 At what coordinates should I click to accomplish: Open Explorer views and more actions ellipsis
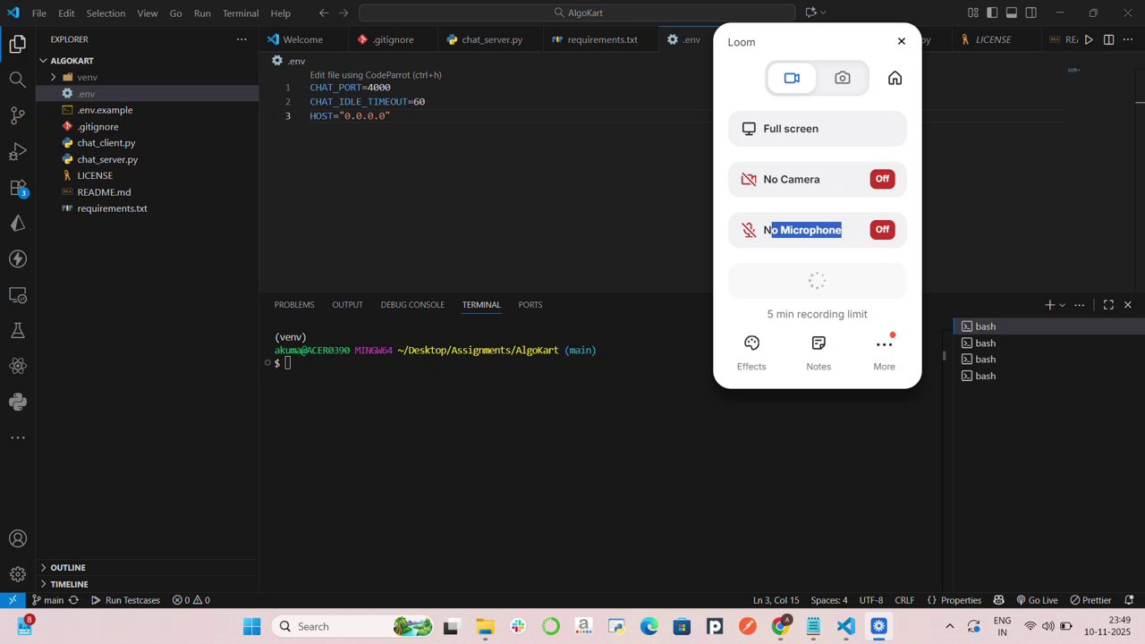242,39
